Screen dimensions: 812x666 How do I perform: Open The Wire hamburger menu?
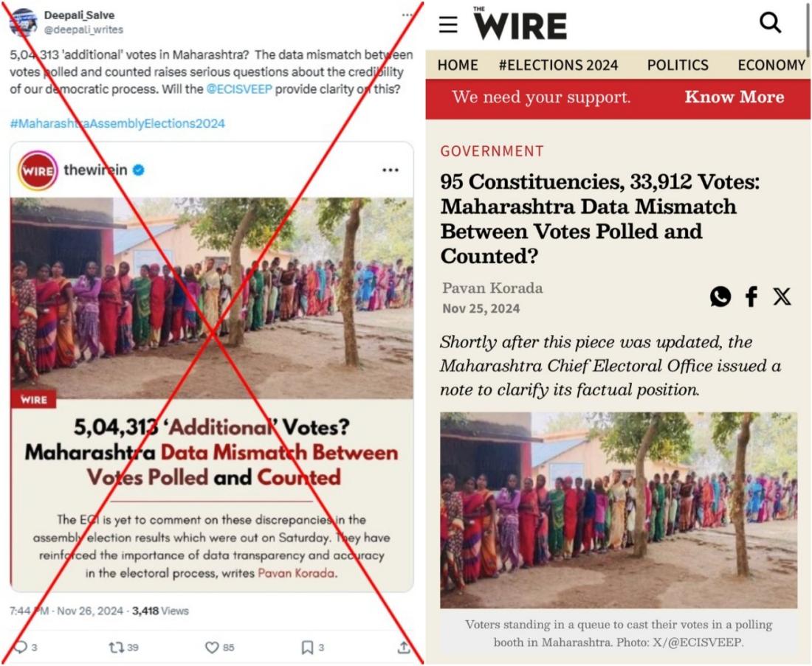(x=448, y=24)
